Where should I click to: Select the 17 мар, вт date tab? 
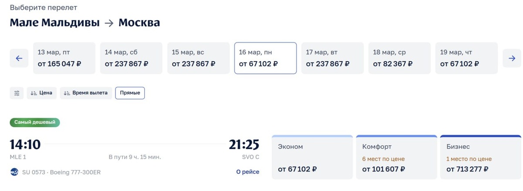pos(333,58)
